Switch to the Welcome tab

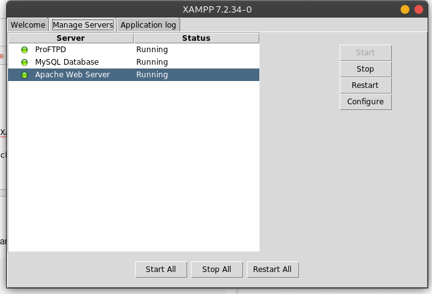point(28,24)
